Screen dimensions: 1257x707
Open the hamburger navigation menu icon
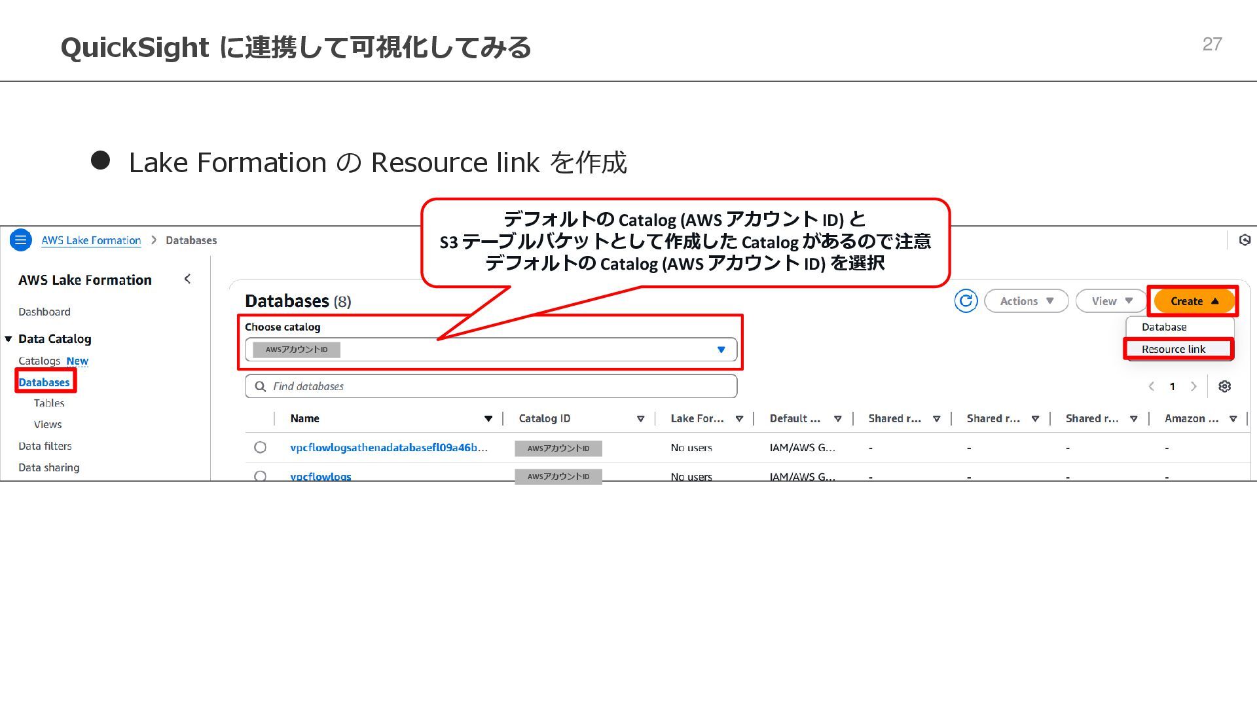[x=21, y=240]
